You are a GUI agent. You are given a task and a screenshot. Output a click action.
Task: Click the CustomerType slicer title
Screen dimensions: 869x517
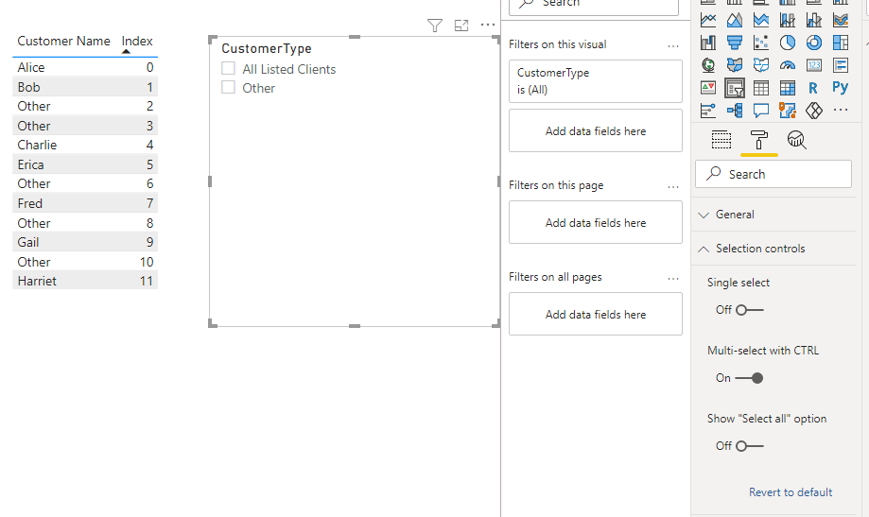point(267,49)
